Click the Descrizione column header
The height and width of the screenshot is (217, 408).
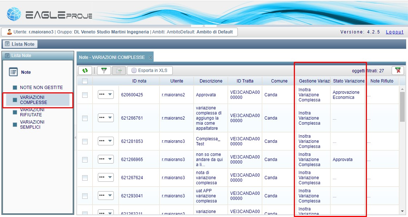[211, 81]
